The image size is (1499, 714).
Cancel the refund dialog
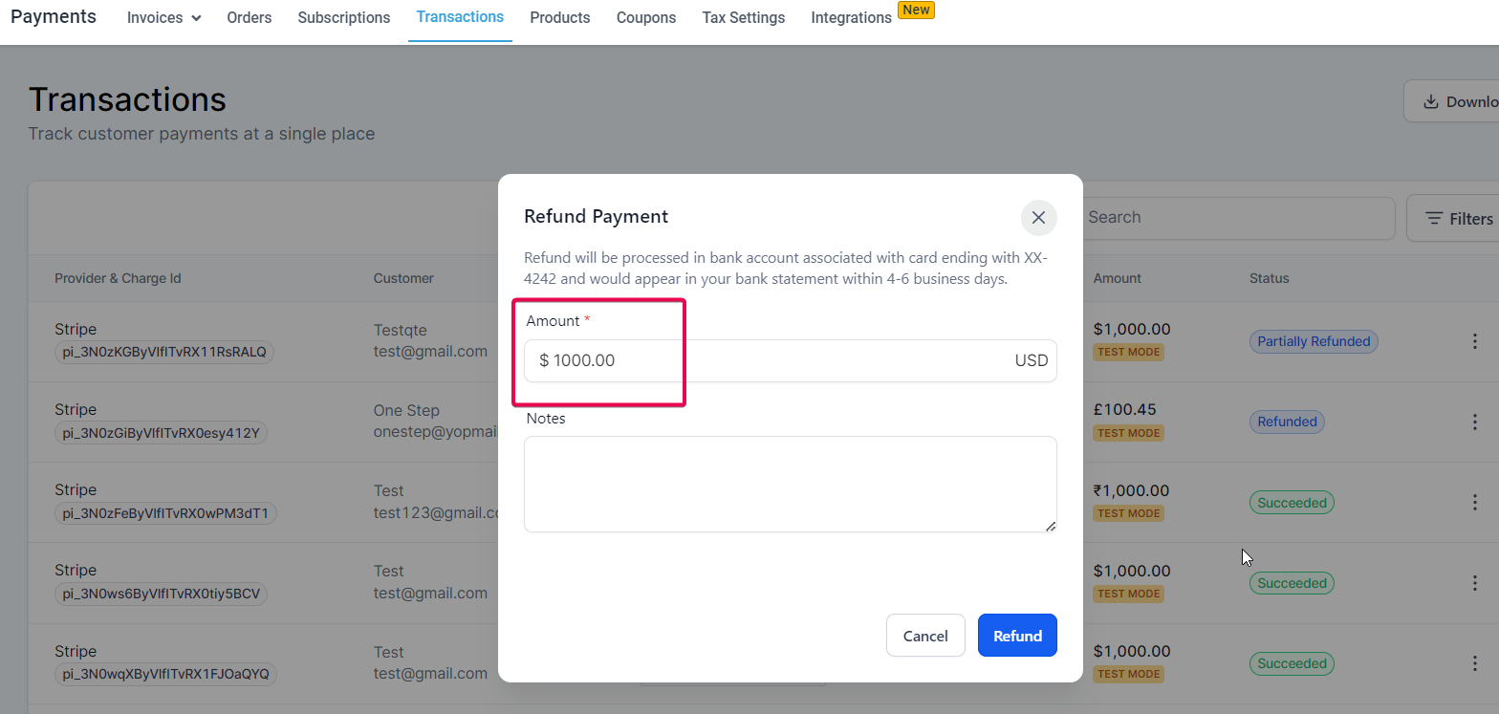(925, 636)
